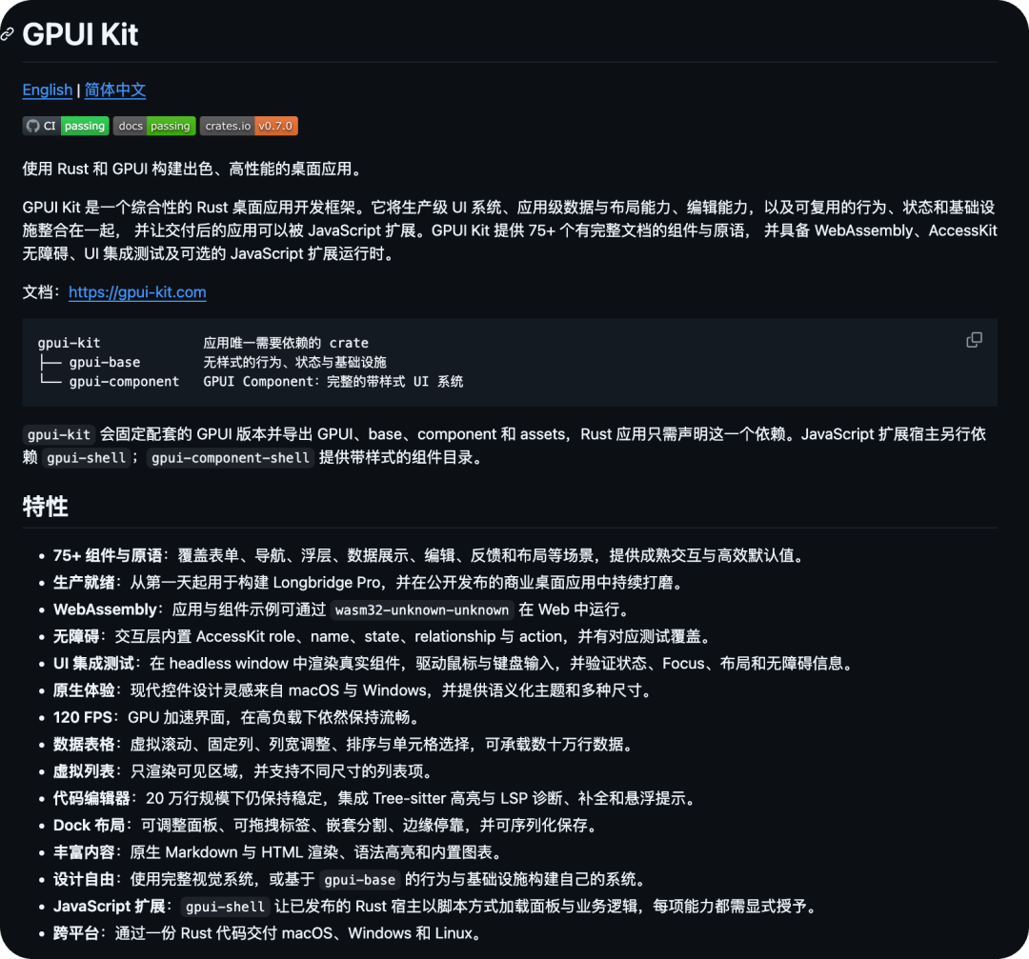This screenshot has width=1029, height=959.
Task: Open the 简体中文 README link
Action: (x=115, y=90)
